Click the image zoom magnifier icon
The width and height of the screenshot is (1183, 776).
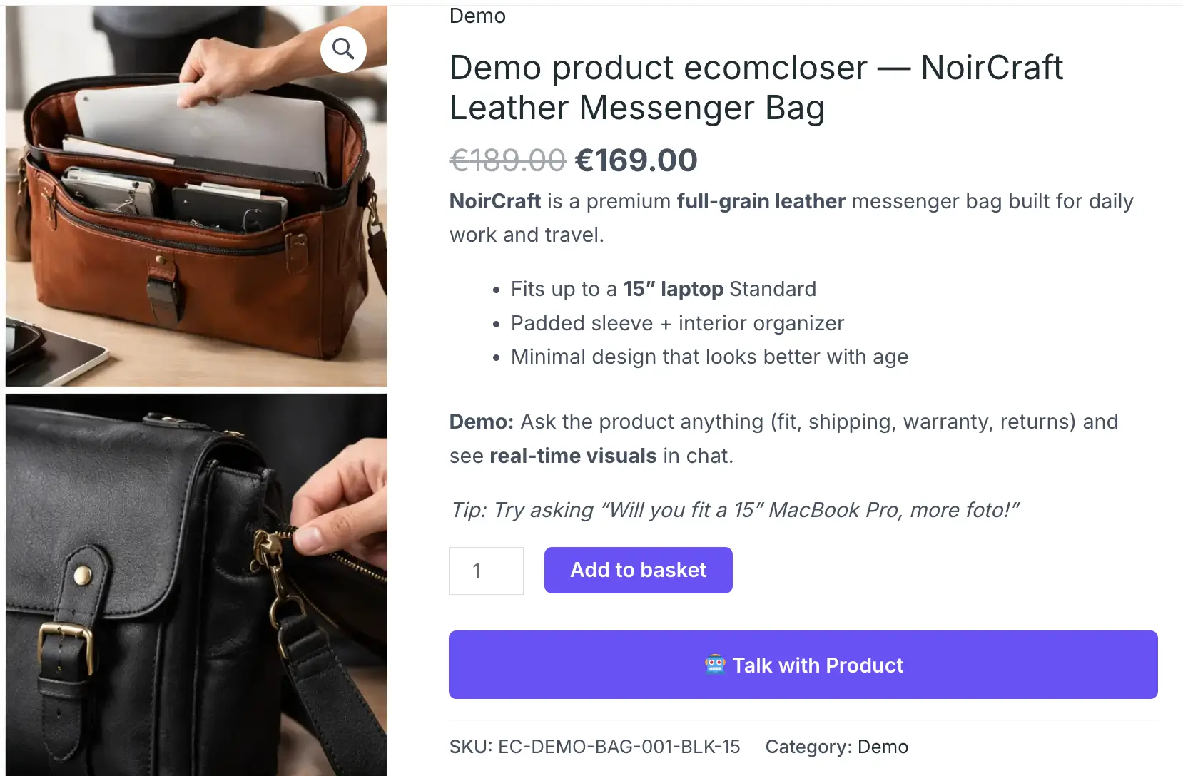[344, 48]
